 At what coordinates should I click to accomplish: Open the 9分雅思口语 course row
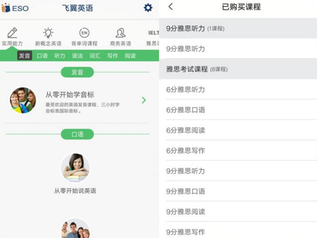(238, 191)
